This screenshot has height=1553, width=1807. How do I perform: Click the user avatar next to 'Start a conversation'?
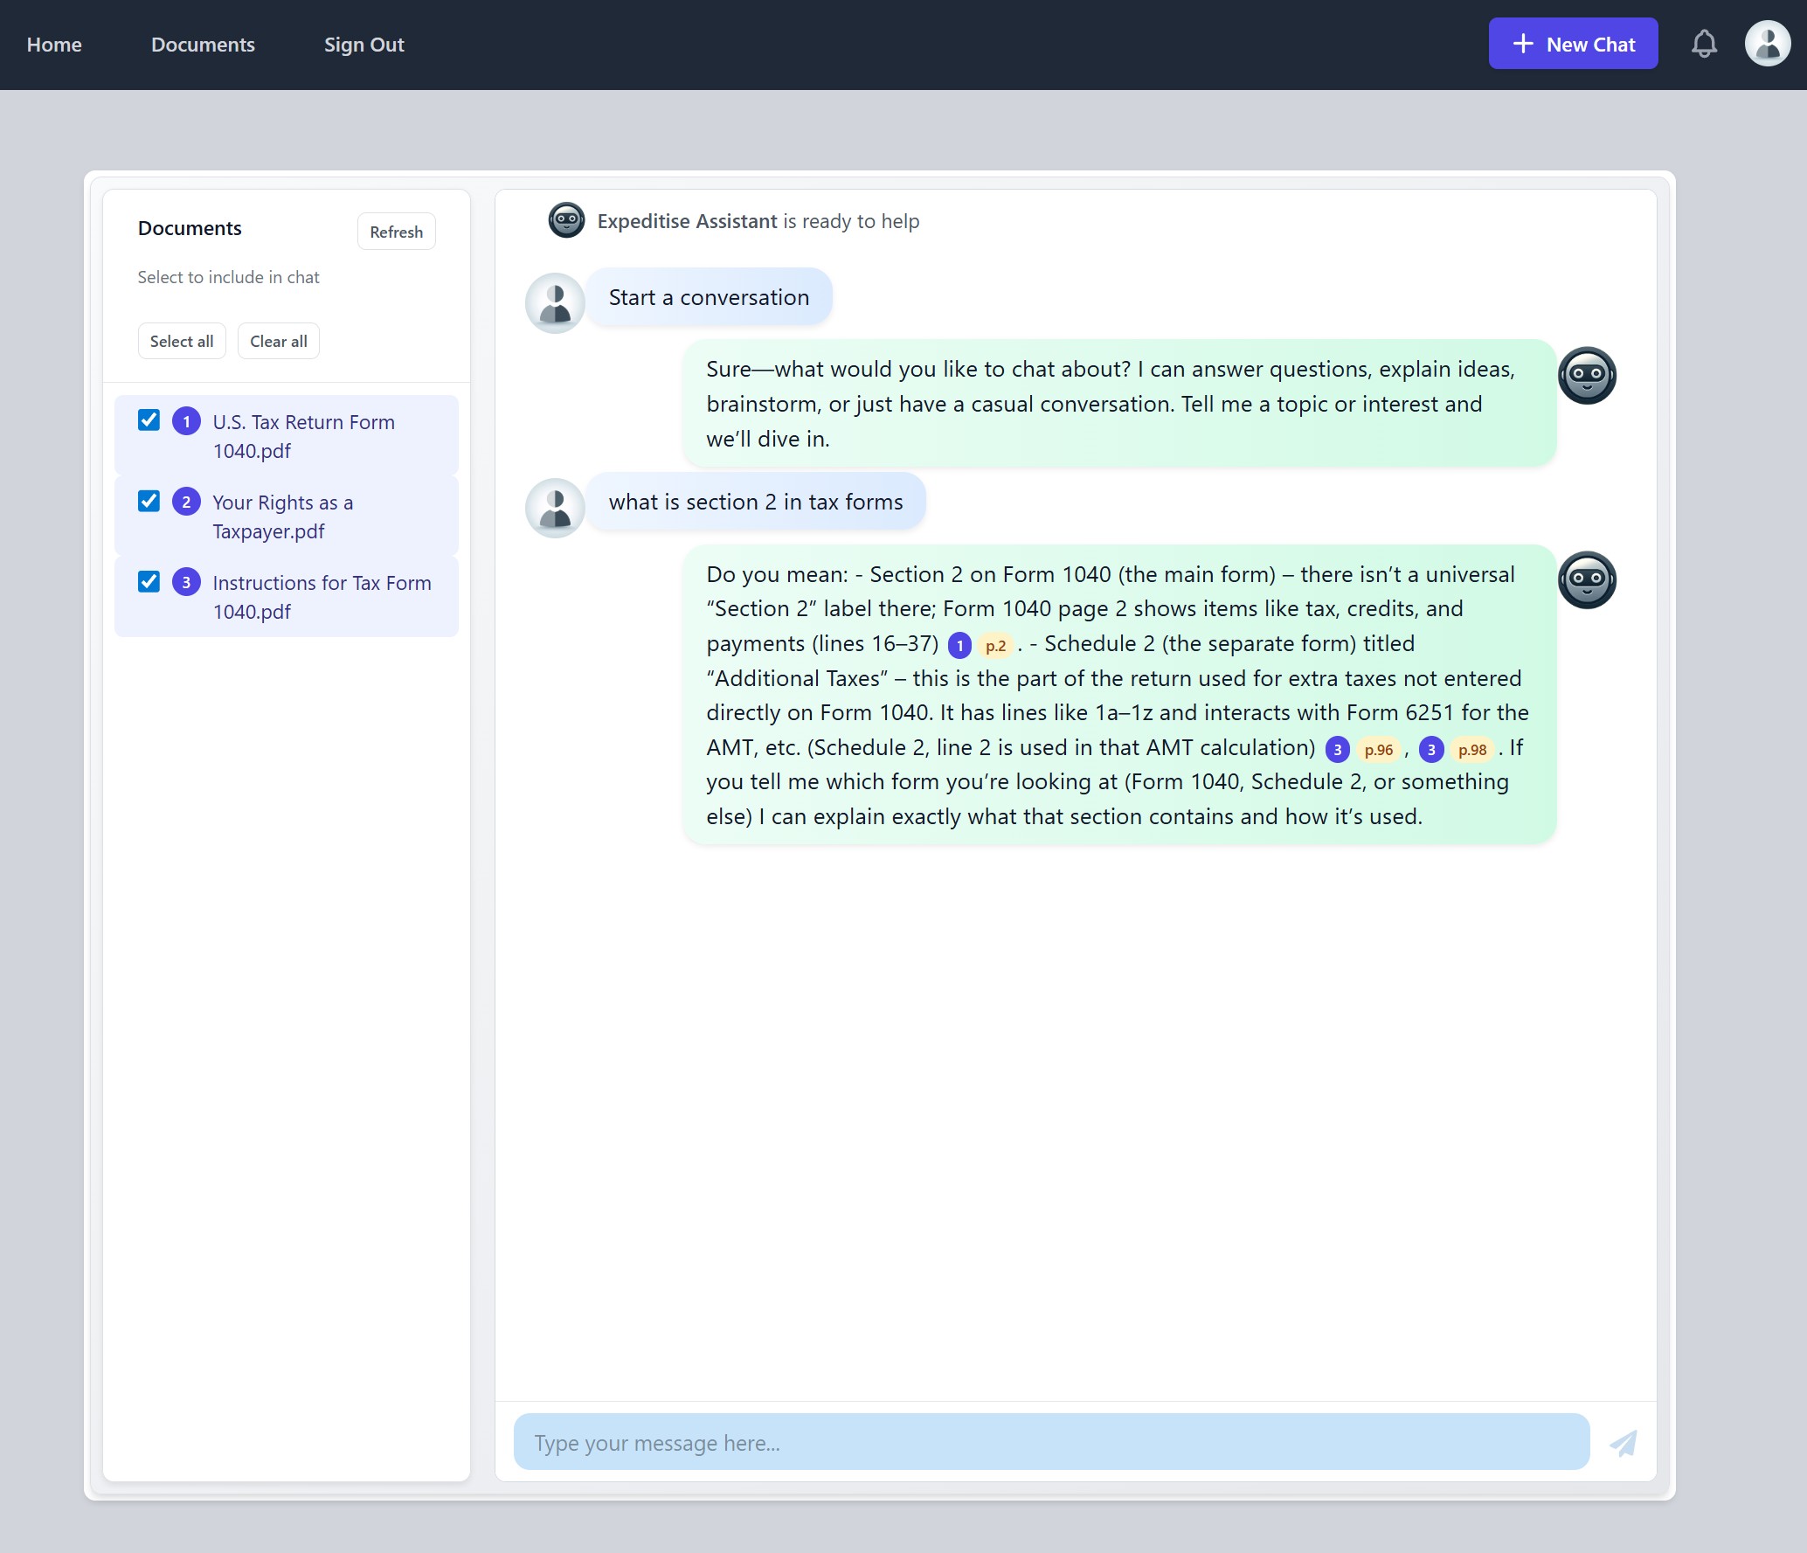click(554, 303)
